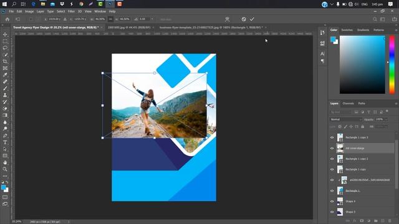Click the Layers panel vertical scrollbar
Viewport: 399px width, 224px height.
(x=397, y=164)
